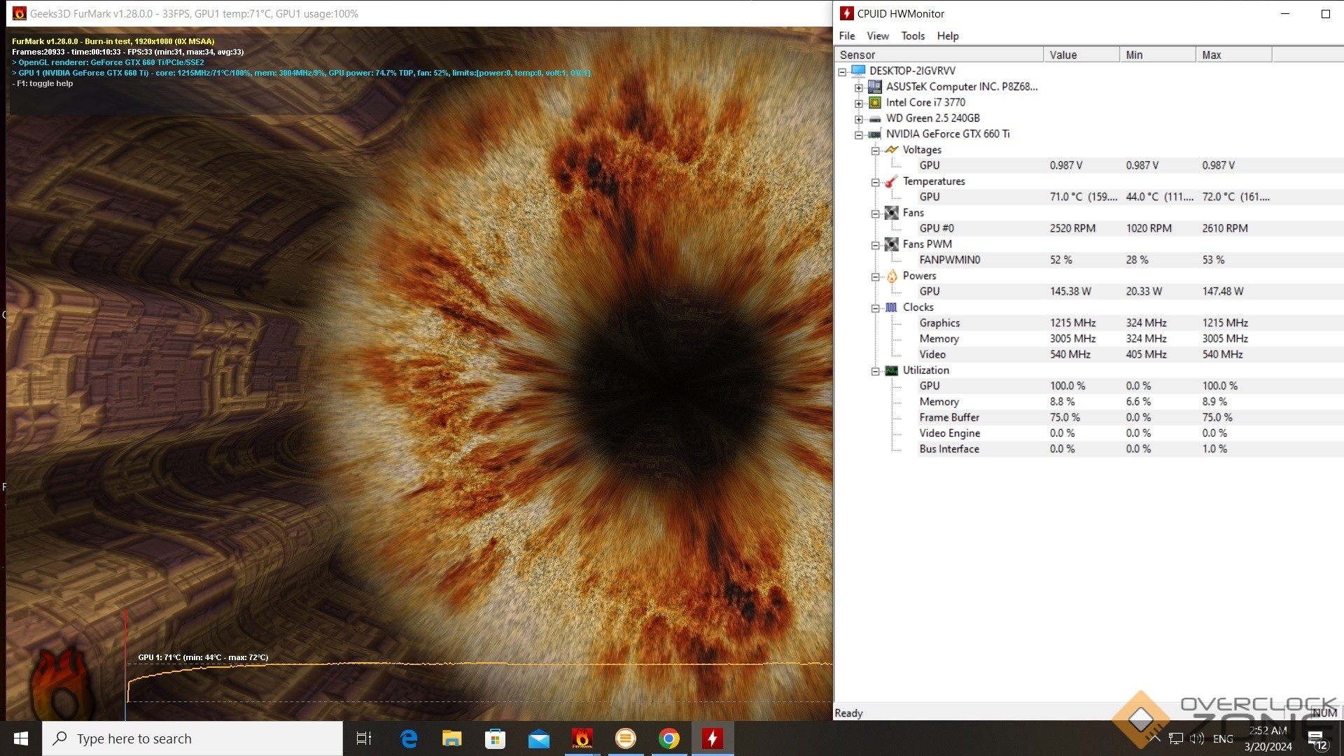Open Google Chrome from the taskbar

coord(668,738)
